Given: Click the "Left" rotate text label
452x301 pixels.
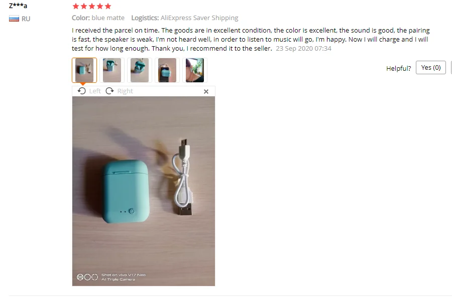Looking at the screenshot, I should pyautogui.click(x=95, y=91).
